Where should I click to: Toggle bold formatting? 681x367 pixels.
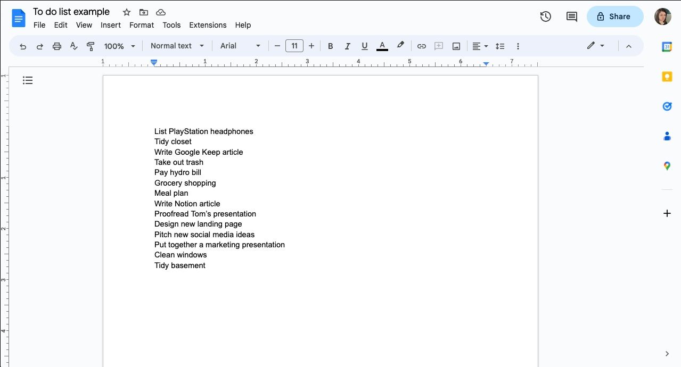point(330,46)
